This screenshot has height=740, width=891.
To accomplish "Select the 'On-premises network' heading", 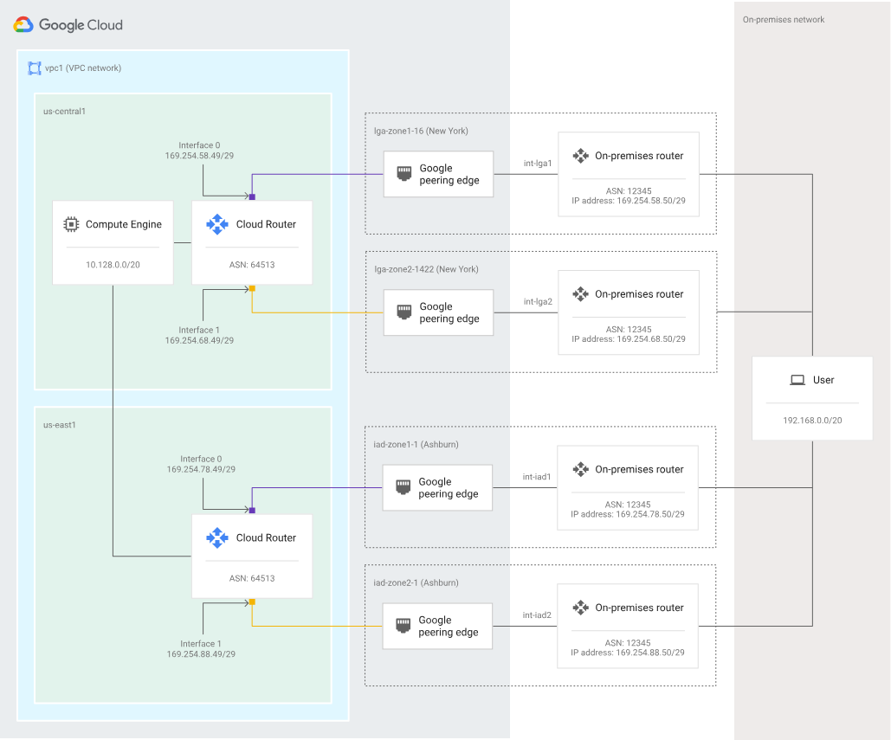I will pos(784,20).
